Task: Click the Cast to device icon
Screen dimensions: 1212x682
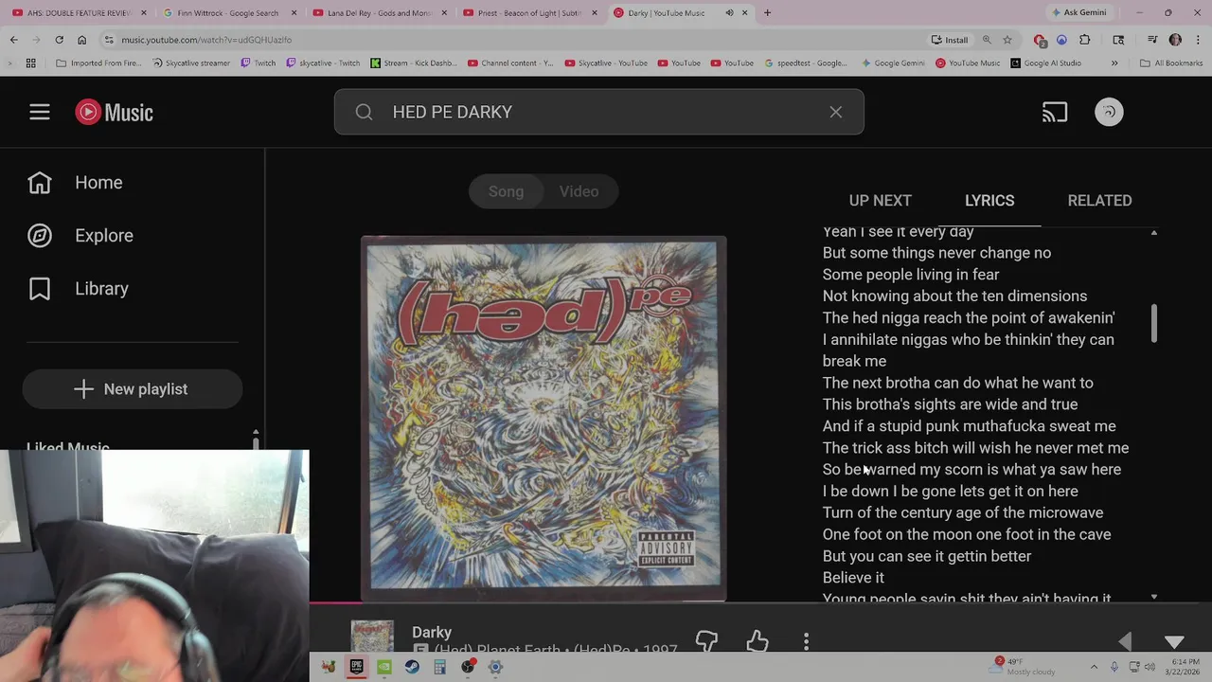Action: (1055, 112)
